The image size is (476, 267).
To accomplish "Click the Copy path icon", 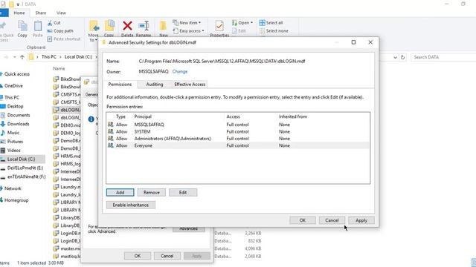I will point(50,31).
